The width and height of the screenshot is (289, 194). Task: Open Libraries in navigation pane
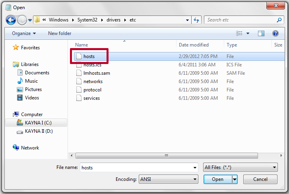pyautogui.click(x=30, y=64)
